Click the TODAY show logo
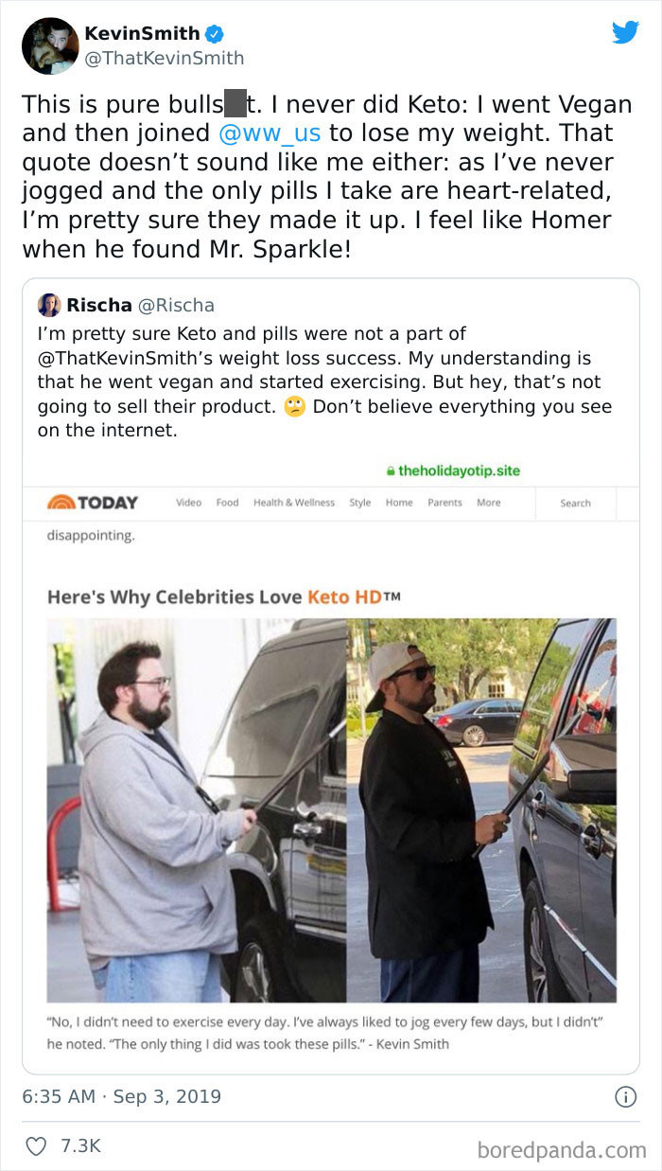662x1171 pixels. (x=93, y=503)
